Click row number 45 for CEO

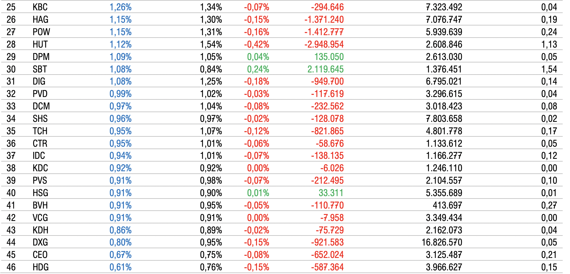[11, 255]
